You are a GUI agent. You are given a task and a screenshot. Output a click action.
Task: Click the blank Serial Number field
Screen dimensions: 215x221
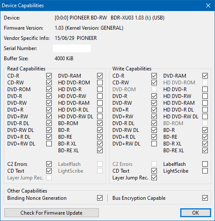click(x=72, y=48)
